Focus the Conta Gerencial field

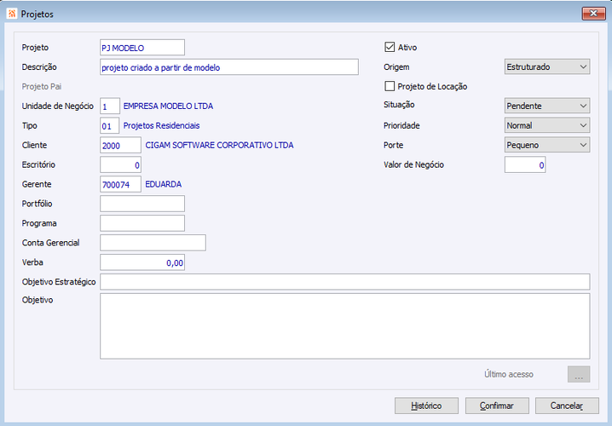pos(153,243)
